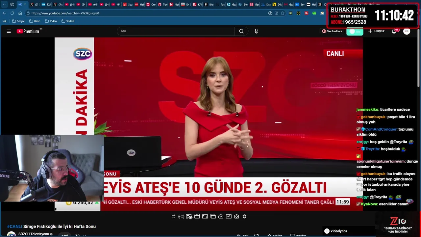Switch to the Cur browser tab

click(151, 5)
